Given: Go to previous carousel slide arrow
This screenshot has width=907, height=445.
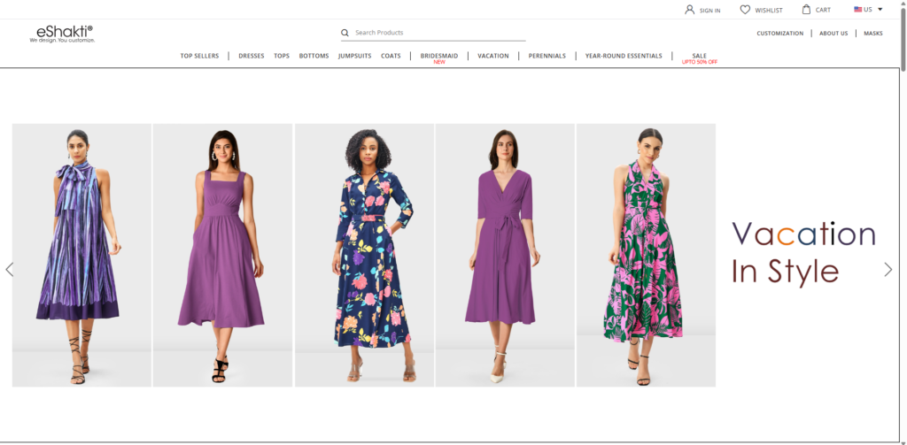Looking at the screenshot, I should tap(10, 270).
